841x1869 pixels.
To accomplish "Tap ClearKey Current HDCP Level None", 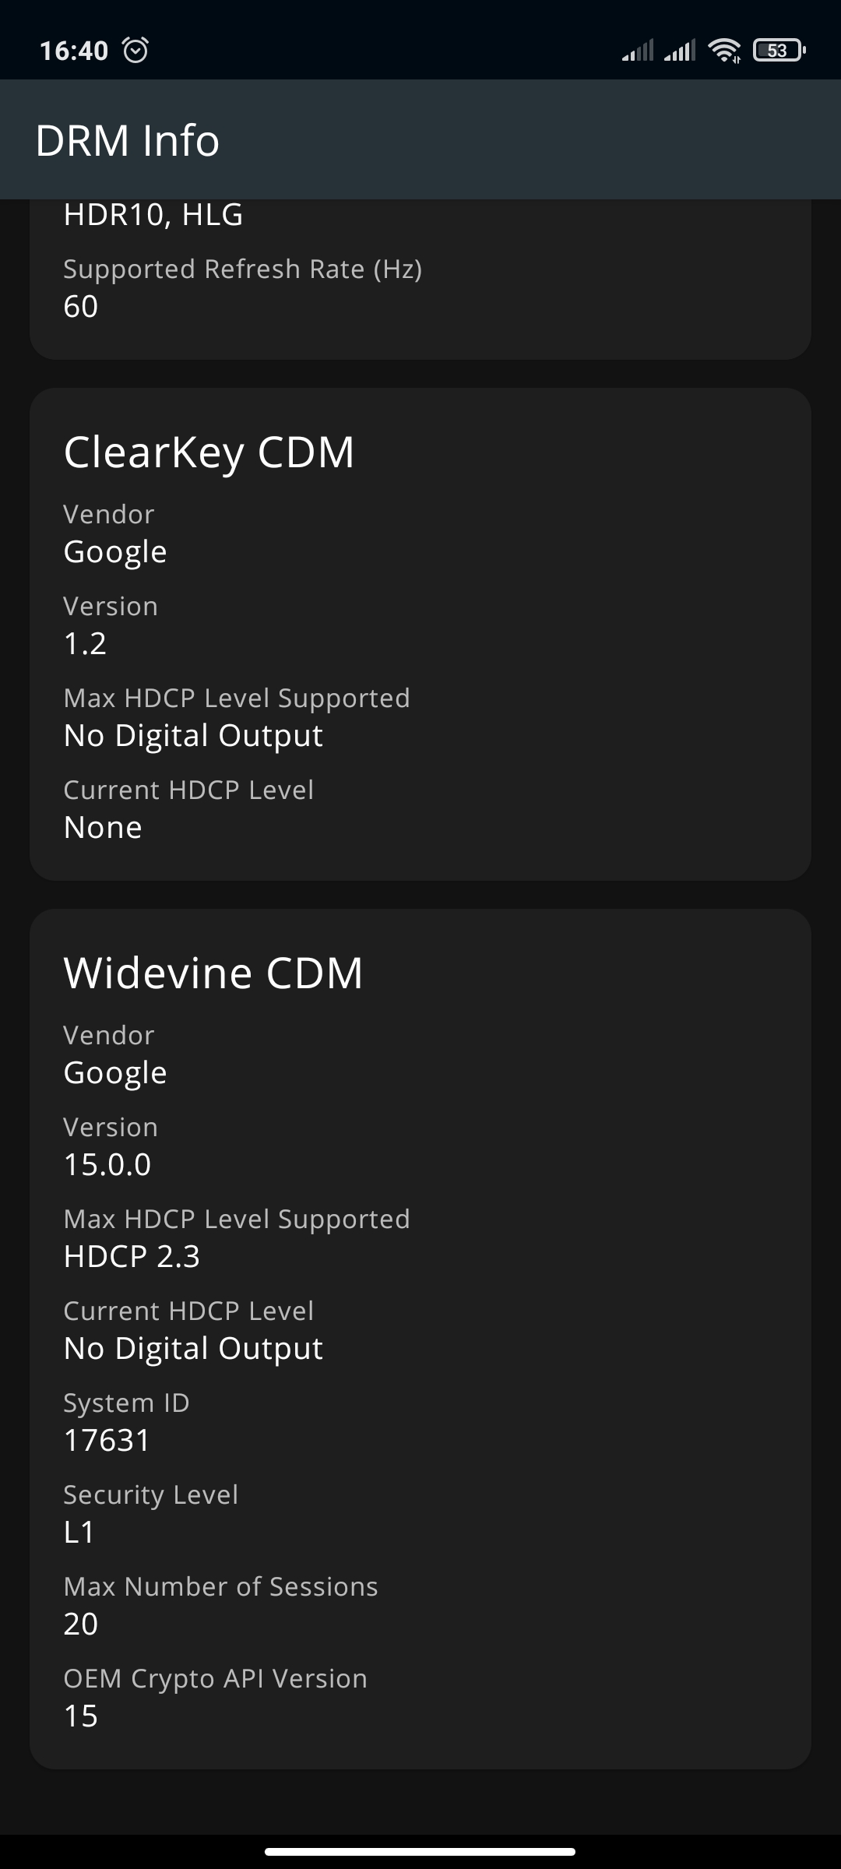I will pyautogui.click(x=103, y=827).
